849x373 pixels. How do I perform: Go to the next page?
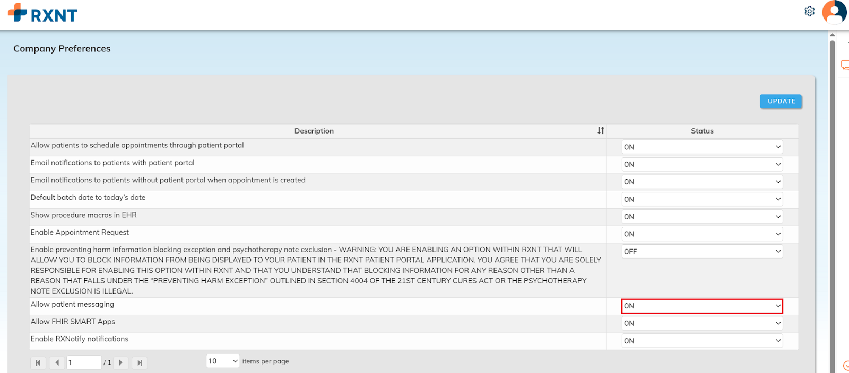(x=121, y=362)
